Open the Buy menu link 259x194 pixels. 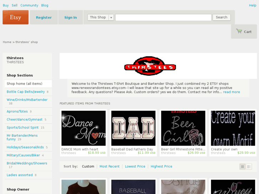click(6, 5)
